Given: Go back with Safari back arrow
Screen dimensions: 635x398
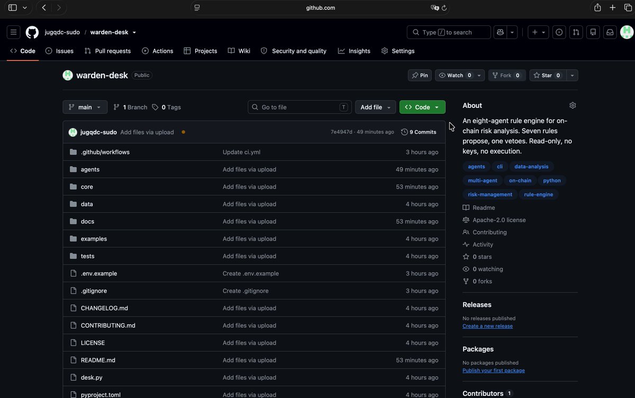Looking at the screenshot, I should click(x=44, y=7).
